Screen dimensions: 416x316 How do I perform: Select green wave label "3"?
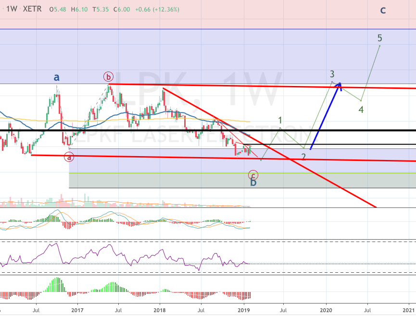click(x=332, y=74)
